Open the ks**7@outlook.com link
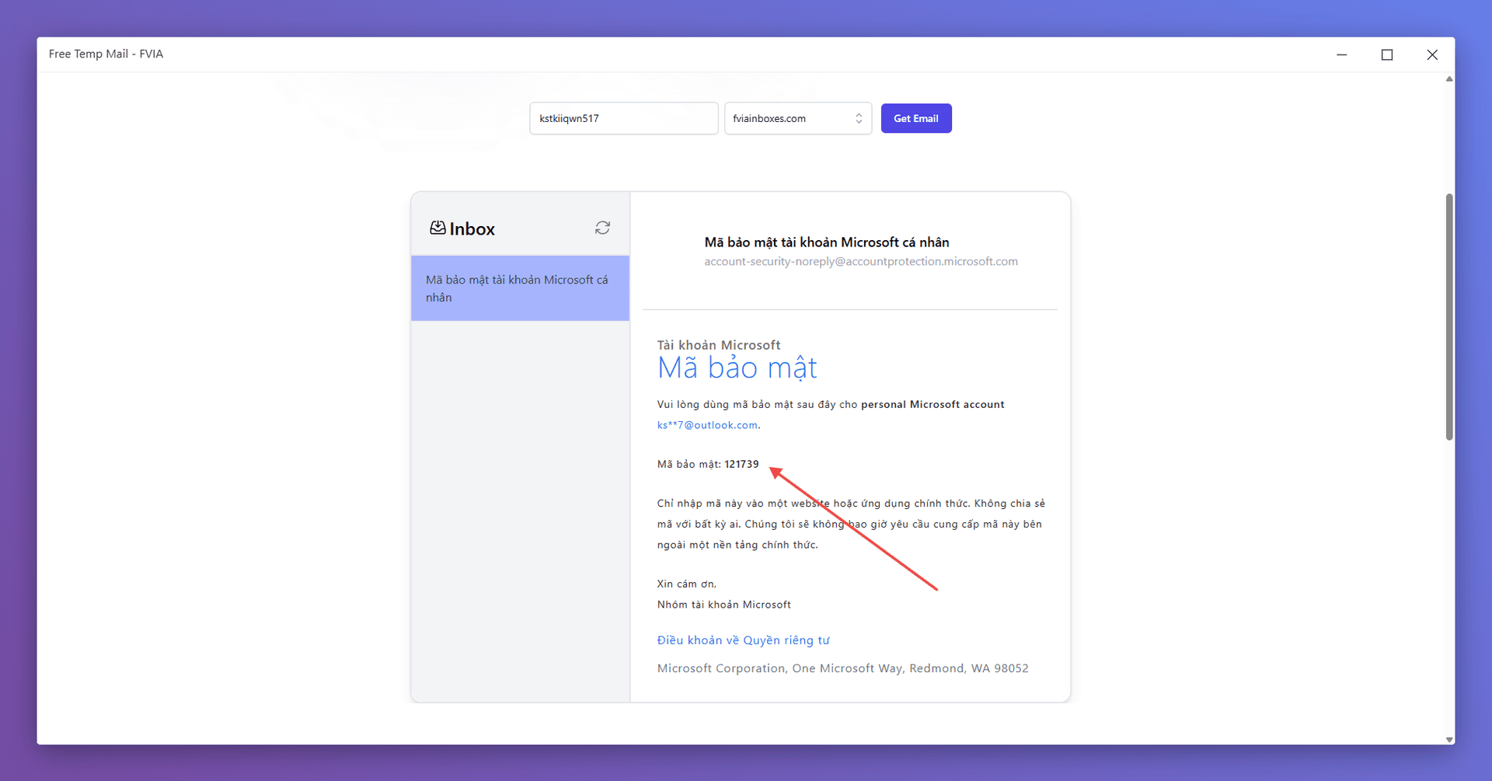1492x781 pixels. [x=707, y=425]
